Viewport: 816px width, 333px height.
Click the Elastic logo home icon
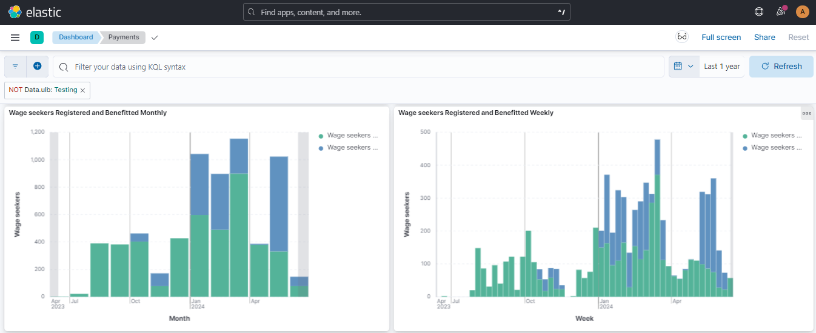15,12
